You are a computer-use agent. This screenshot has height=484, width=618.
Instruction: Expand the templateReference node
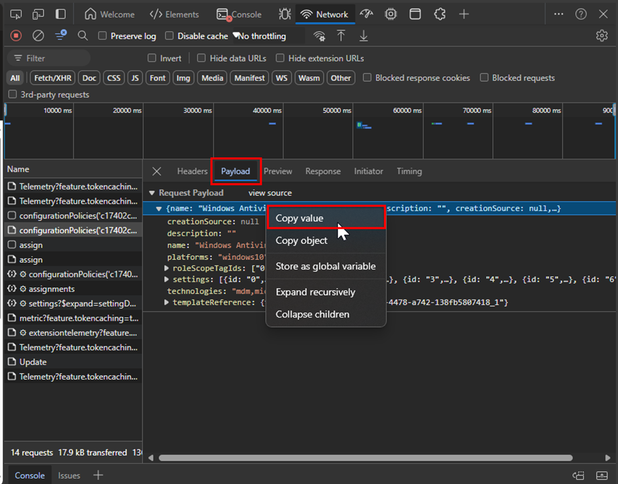(x=167, y=303)
